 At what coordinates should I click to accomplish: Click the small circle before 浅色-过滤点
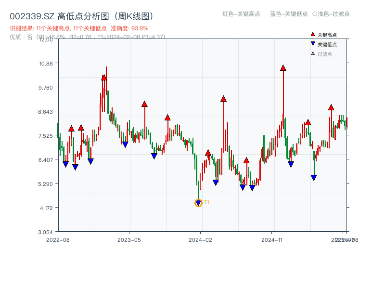point(315,14)
